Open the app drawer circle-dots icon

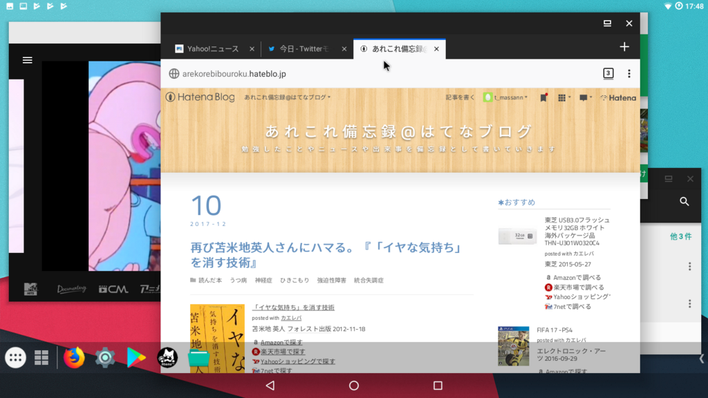(15, 358)
